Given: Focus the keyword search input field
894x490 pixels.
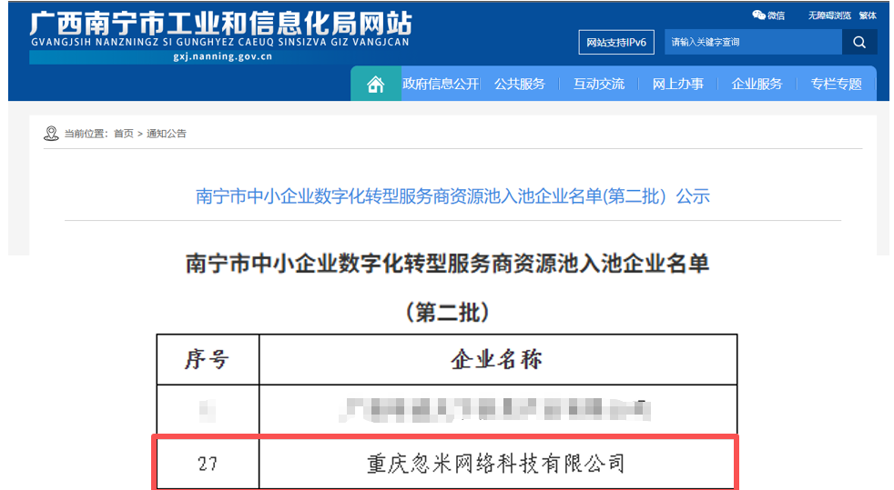Looking at the screenshot, I should 753,42.
